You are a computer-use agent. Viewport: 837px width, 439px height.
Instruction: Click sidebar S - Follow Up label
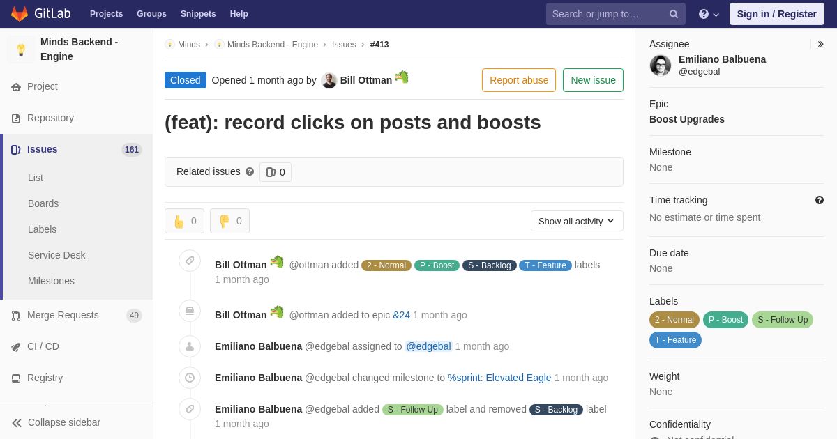click(x=783, y=320)
